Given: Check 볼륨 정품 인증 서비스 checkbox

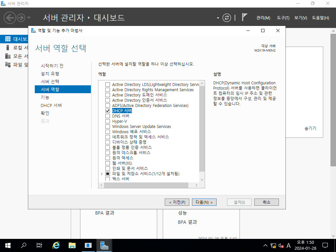Looking at the screenshot, I should [108, 147].
